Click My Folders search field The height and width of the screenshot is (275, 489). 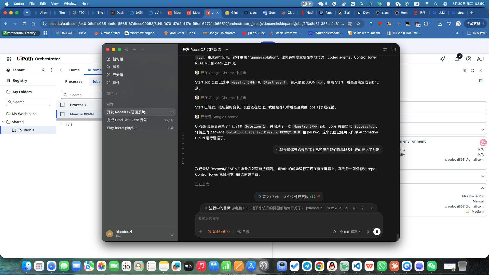click(x=28, y=102)
